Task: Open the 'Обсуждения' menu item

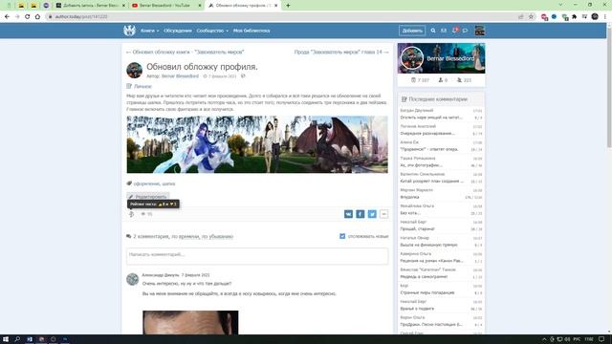Action: tap(178, 31)
